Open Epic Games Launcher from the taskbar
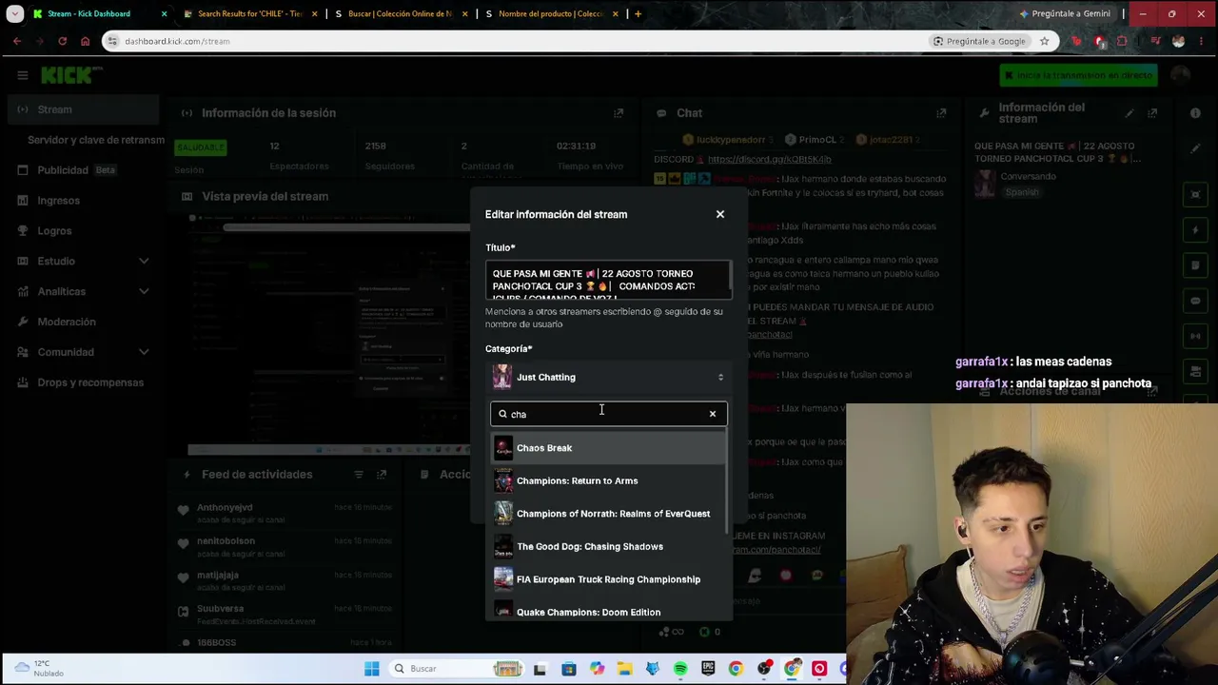 pos(708,669)
